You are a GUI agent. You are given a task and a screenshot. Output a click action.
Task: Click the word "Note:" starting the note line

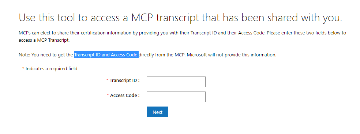click(25, 55)
